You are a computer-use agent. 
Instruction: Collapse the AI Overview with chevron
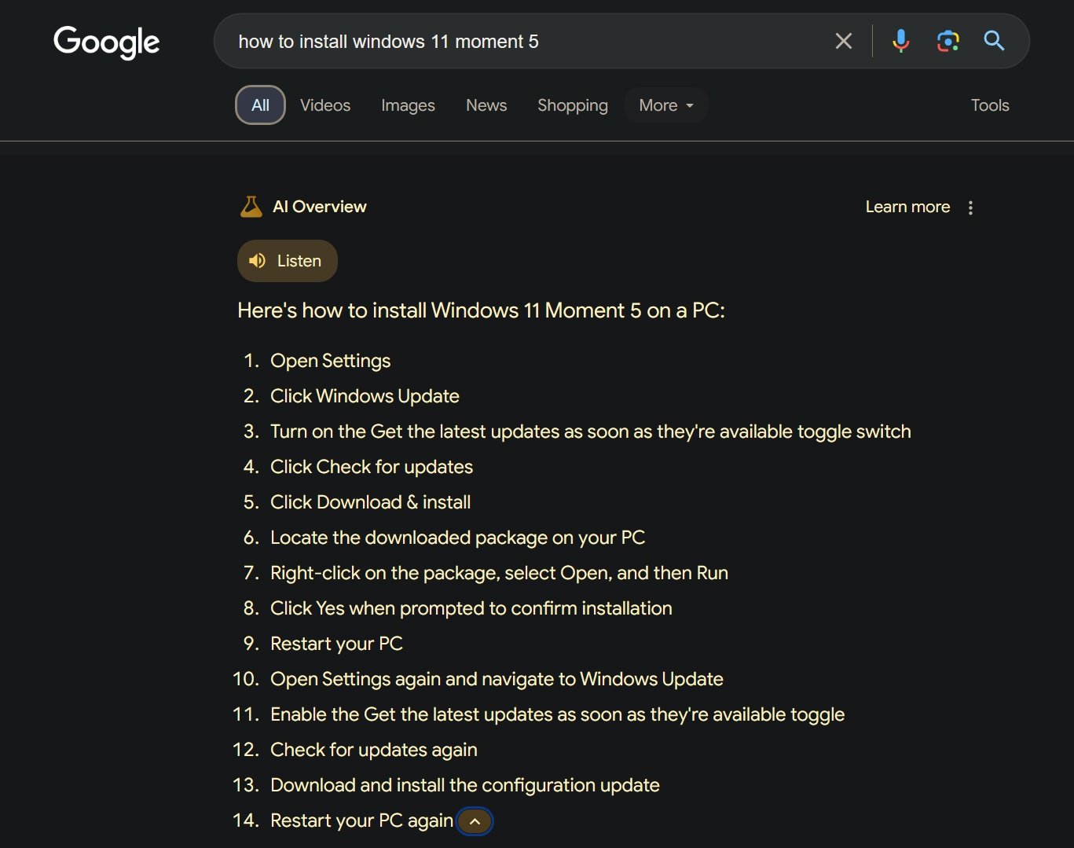(475, 821)
